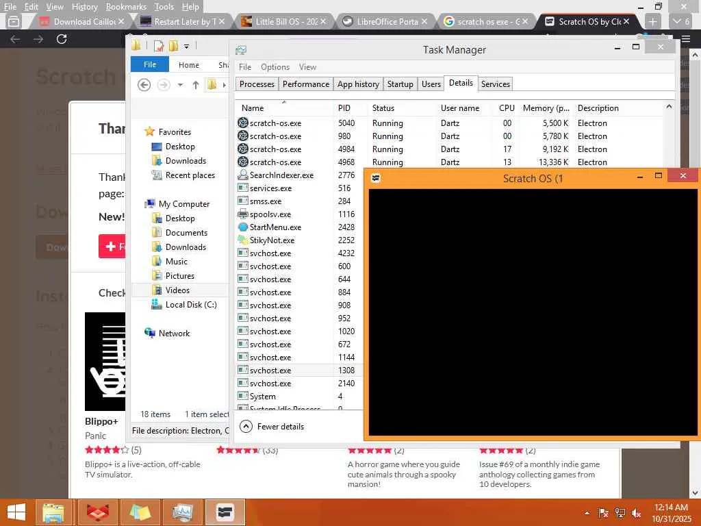The width and height of the screenshot is (701, 526).
Task: Open Sticky Notes taskbar icon
Action: (x=140, y=512)
